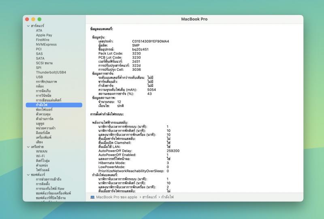Image resolution: width=324 pixels, height=219 pixels.
Task: Open การช่วยการเข้าถึง software entry
Action: tap(49, 179)
